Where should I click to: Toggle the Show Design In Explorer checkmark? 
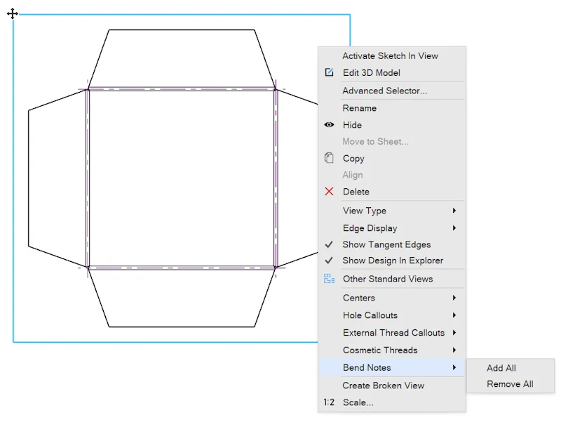(329, 261)
